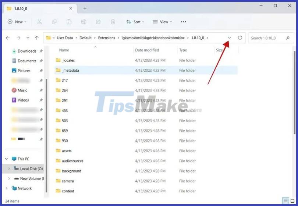This screenshot has width=298, height=206.
Task: Sort by the Name column header
Action: click(64, 50)
